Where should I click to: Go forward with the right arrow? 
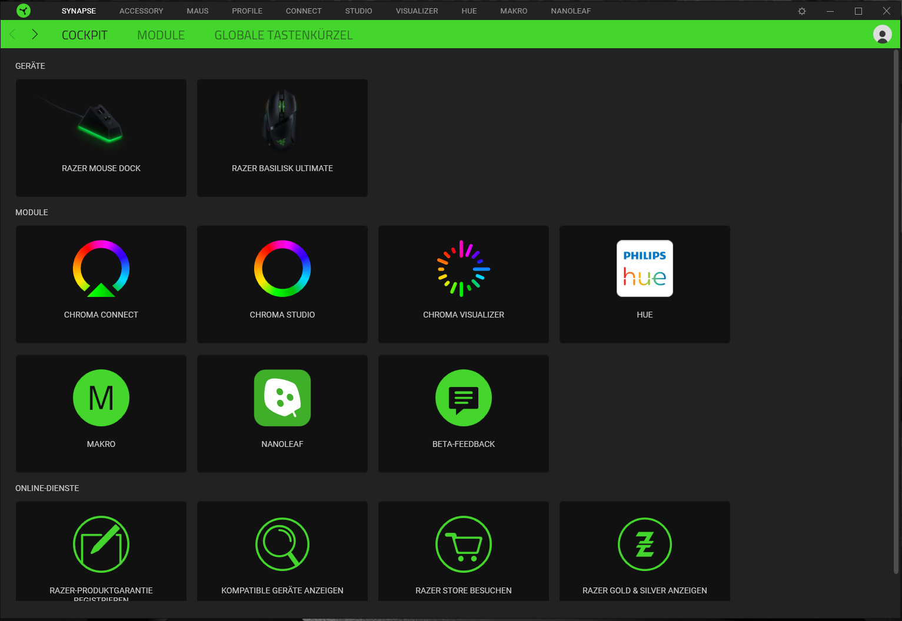pyautogui.click(x=35, y=34)
